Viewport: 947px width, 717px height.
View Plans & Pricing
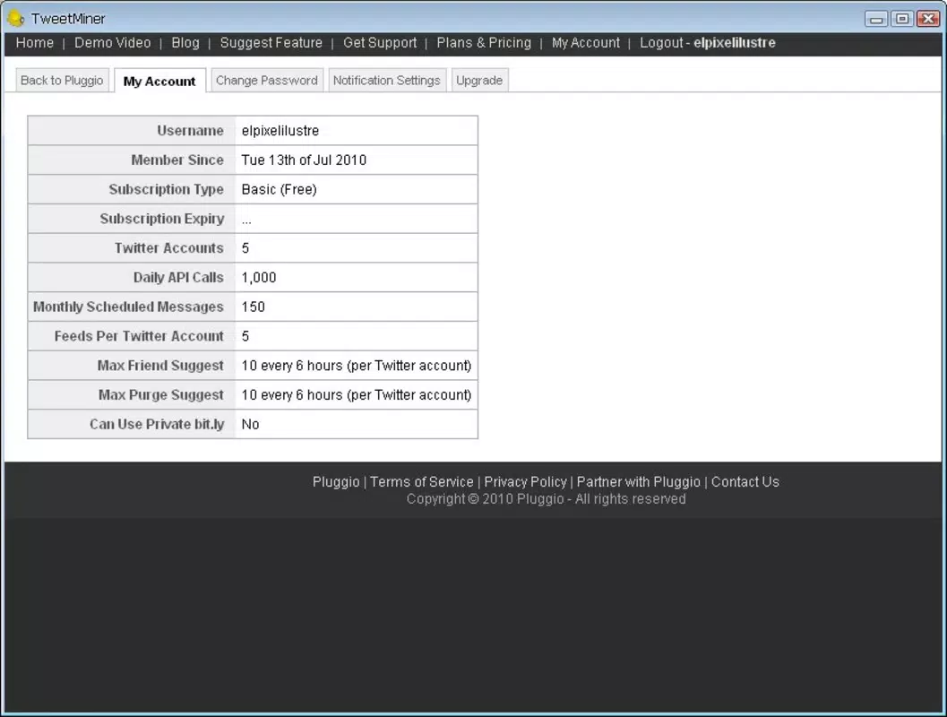[484, 43]
